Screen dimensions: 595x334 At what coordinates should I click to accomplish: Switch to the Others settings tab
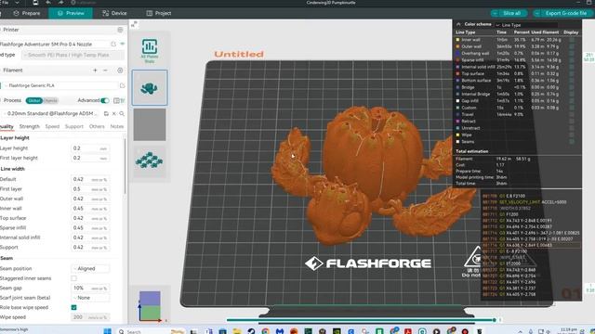(x=97, y=126)
